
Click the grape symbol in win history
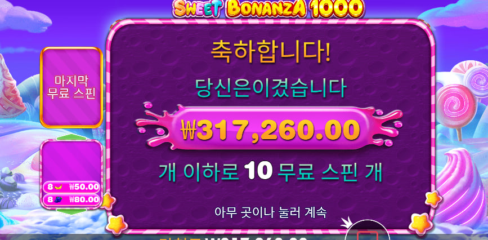click(58, 199)
